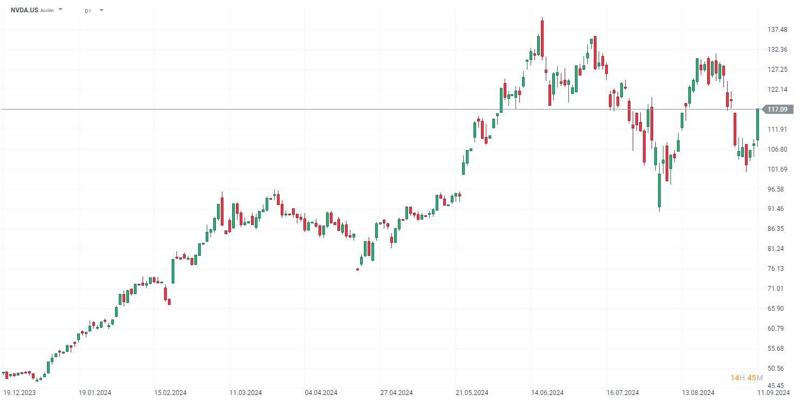Click the 137.48 price axis label
The width and height of the screenshot is (800, 402).
(777, 30)
